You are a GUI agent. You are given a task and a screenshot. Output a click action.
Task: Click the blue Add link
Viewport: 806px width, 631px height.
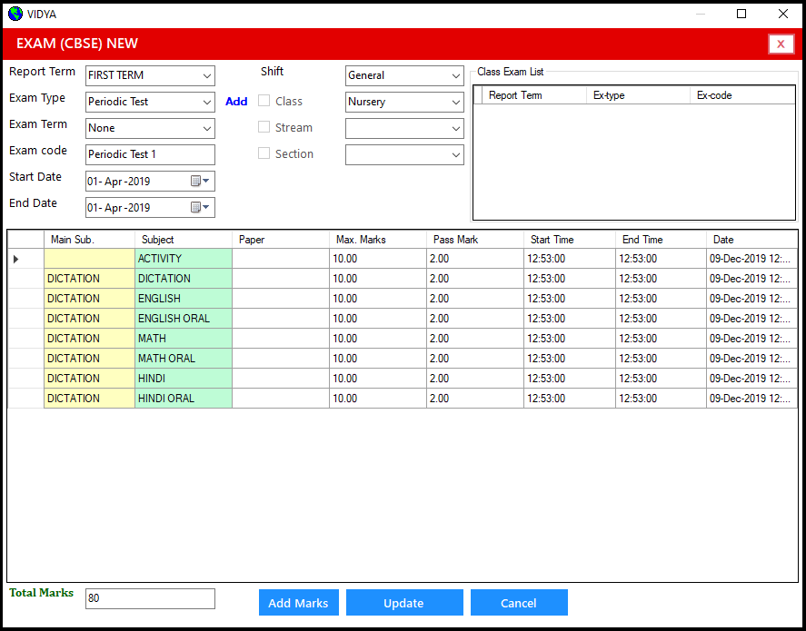pos(236,101)
